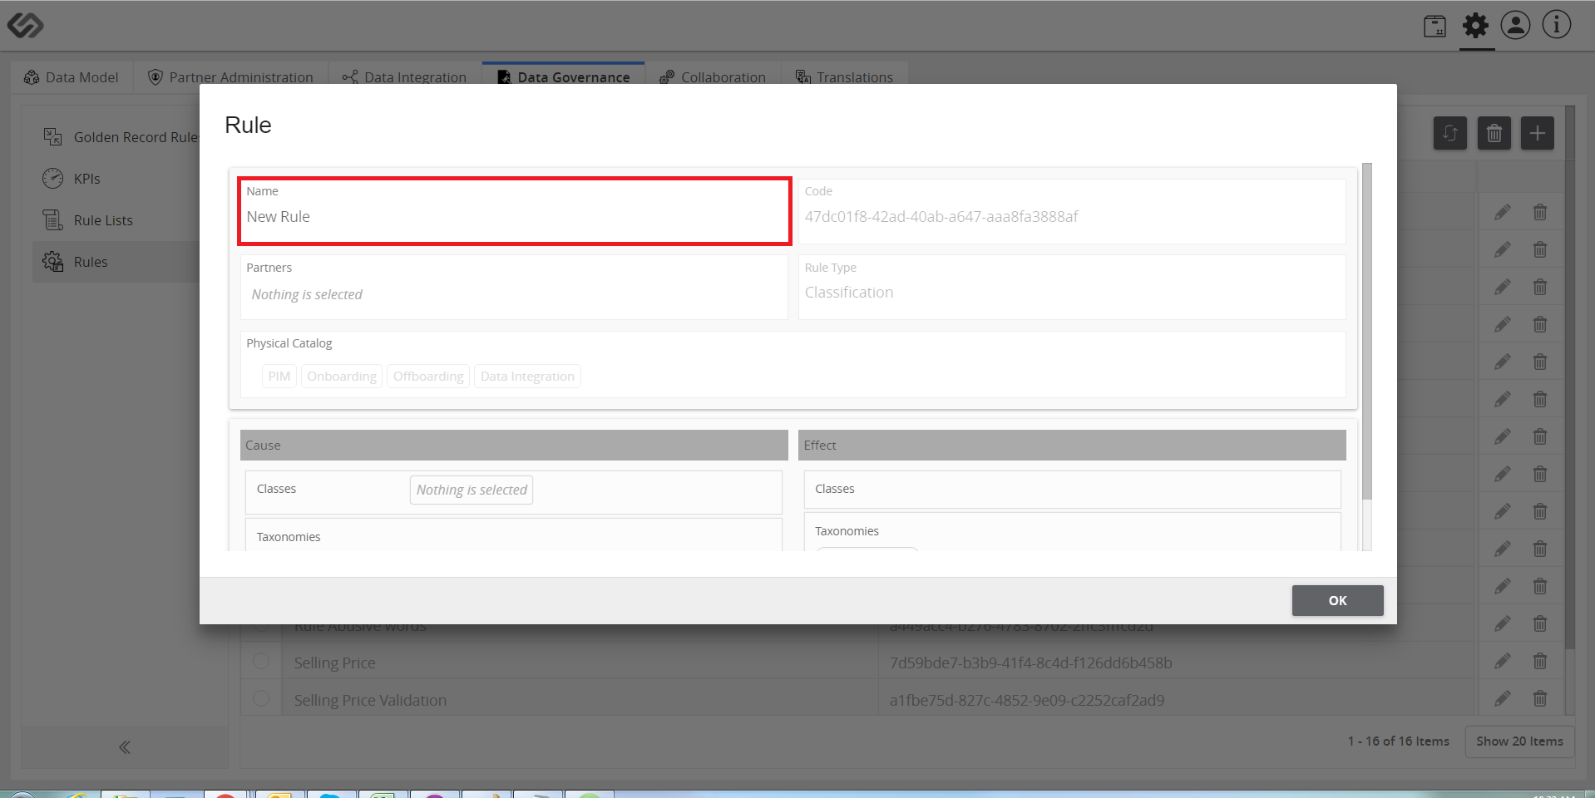
Task: Switch to the Data Integration tab
Action: point(404,76)
